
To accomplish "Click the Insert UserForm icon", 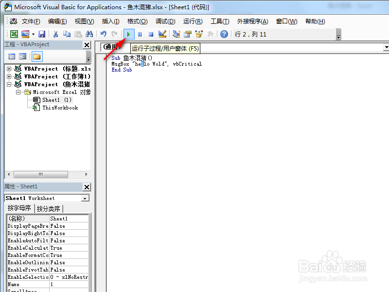I will click(25, 34).
